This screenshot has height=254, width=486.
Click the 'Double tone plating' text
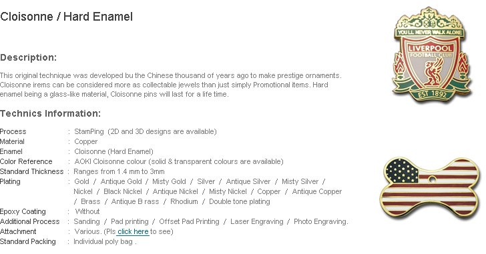click(240, 202)
